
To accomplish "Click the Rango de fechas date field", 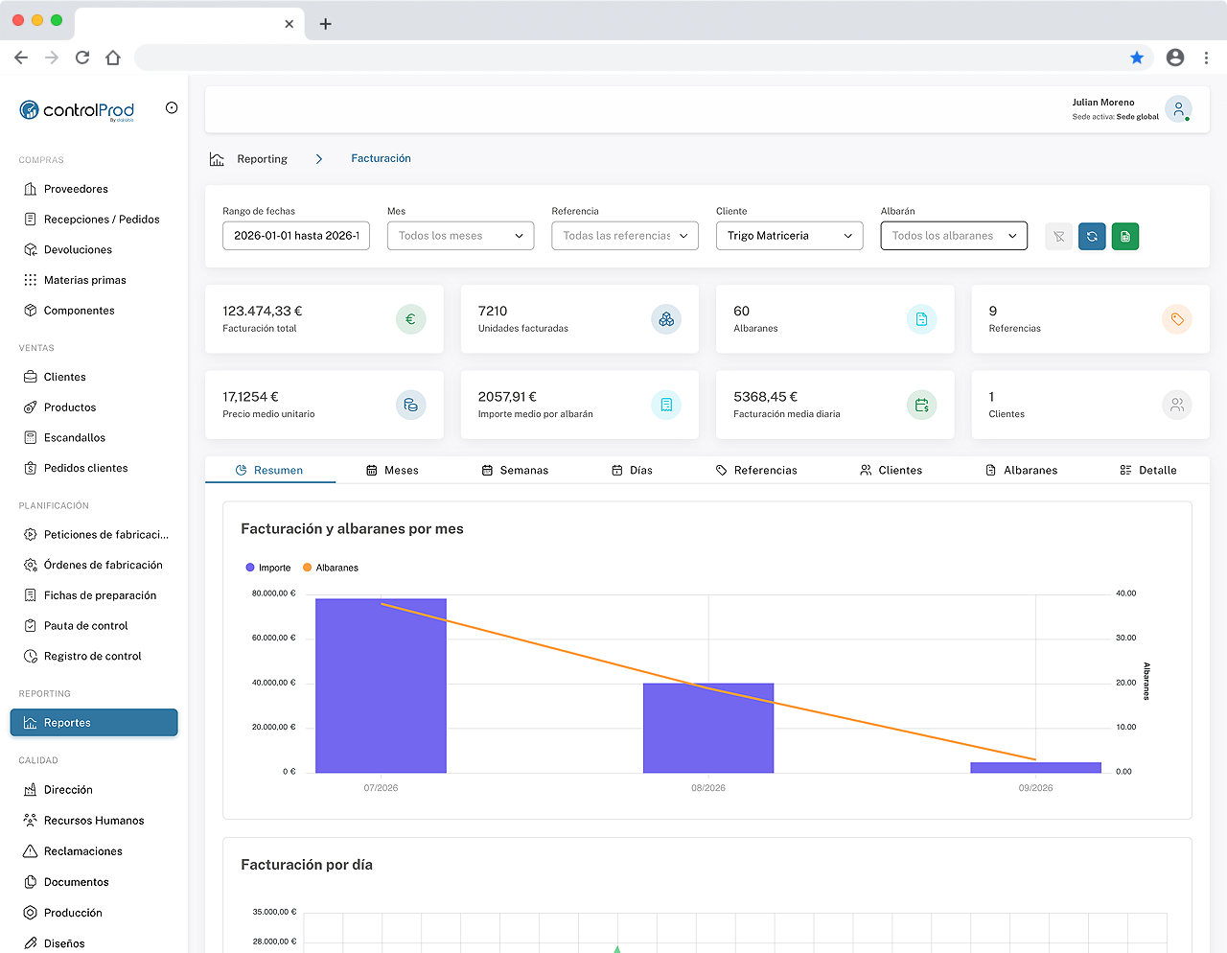I will [x=296, y=236].
